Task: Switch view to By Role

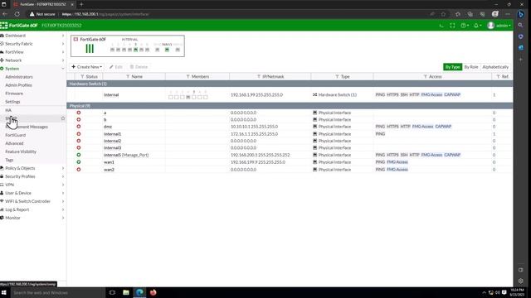Action: (x=471, y=67)
